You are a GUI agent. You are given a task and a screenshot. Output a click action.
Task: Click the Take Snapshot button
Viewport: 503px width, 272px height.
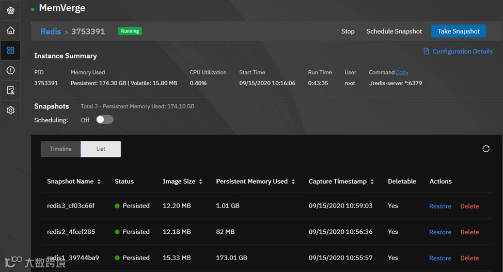point(459,31)
